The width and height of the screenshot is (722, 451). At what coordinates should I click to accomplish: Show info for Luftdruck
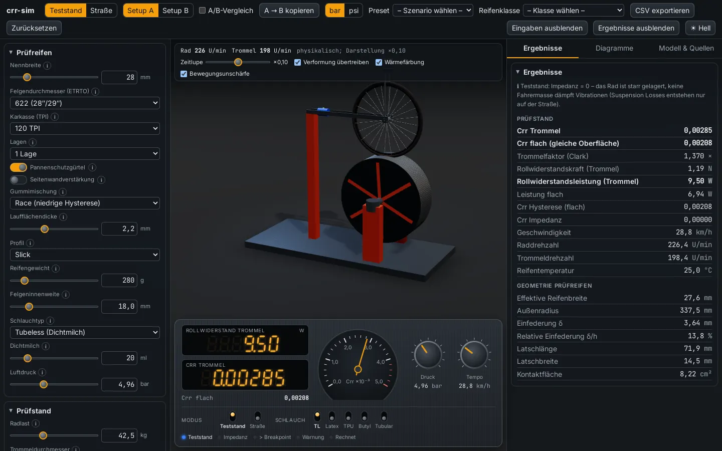[x=42, y=372]
